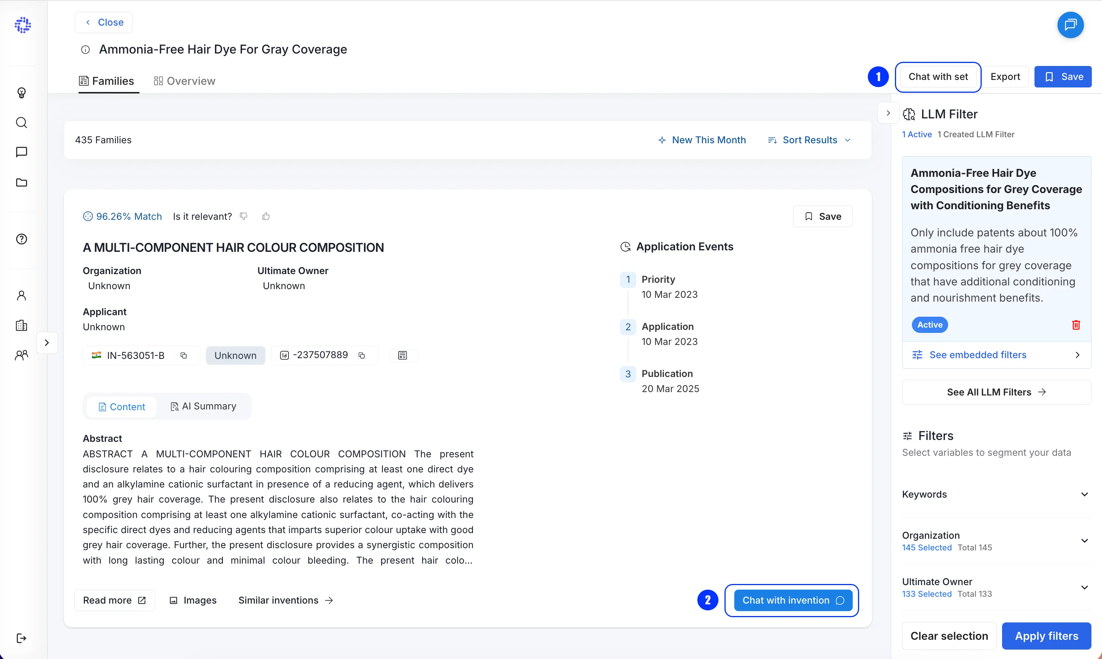
Task: Mark result as not relevant with thumbs down
Action: [243, 216]
